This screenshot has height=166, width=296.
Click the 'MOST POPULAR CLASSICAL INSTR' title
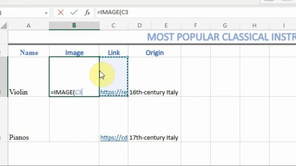coord(221,37)
